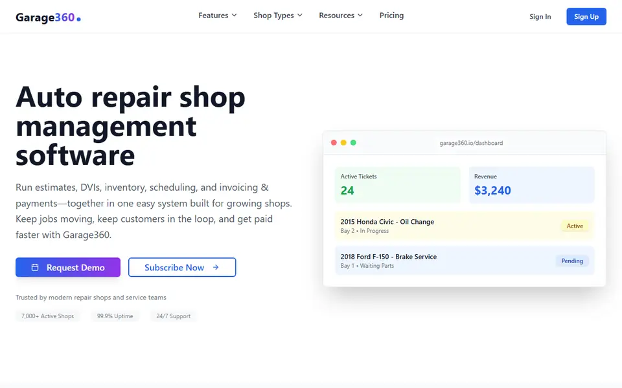Select the 2018 Ford F-150 - Brake Service row

click(x=465, y=261)
